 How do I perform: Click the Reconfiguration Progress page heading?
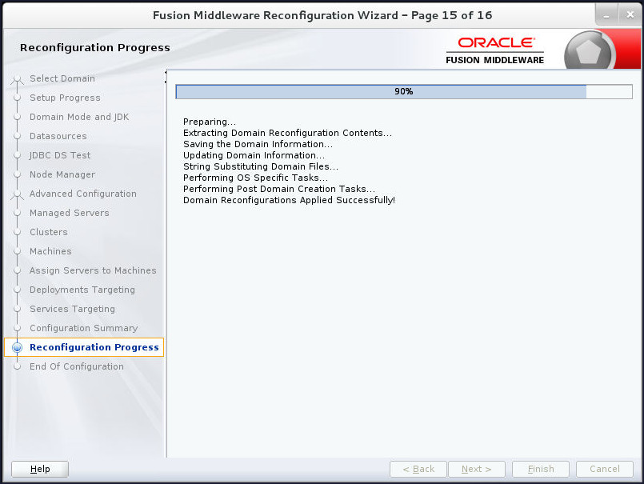pos(95,48)
